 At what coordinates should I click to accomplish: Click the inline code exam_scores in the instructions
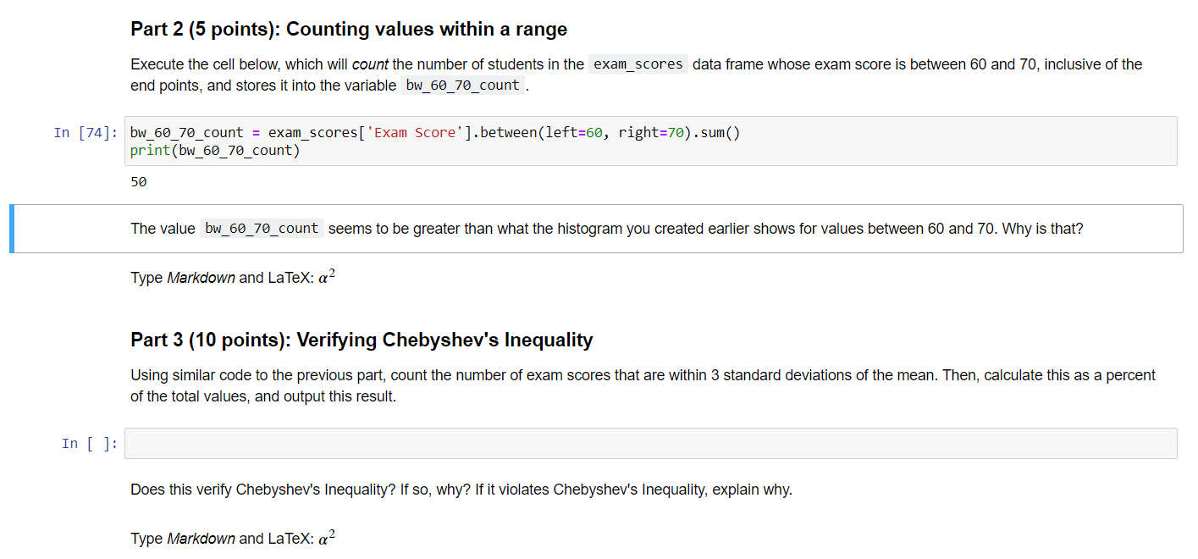coord(638,64)
